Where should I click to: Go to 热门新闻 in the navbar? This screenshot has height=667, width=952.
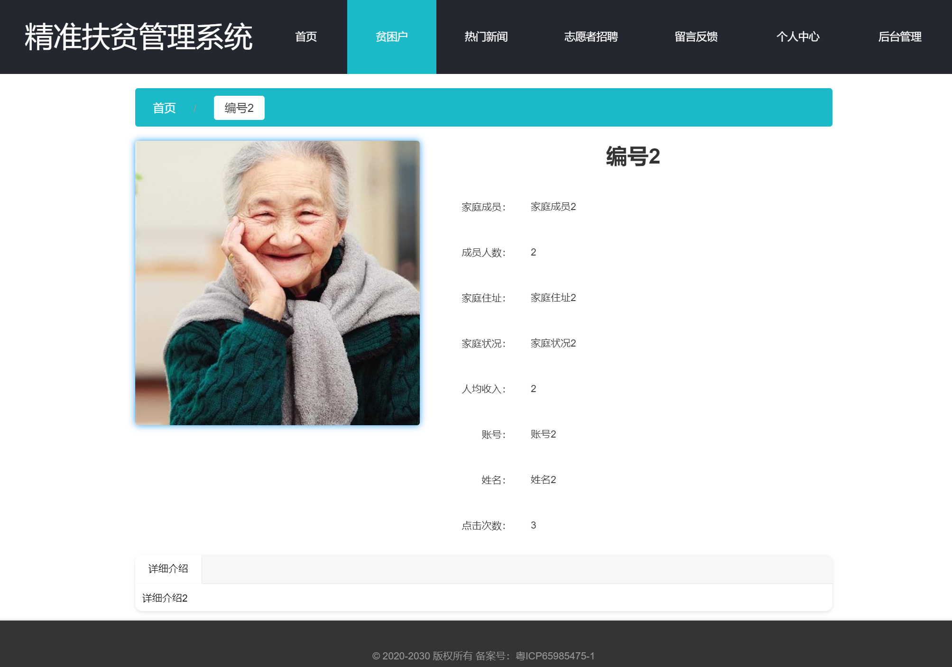coord(486,37)
